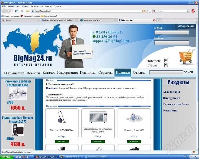Click the Siemens Gigaset SL375 phone image

pos(18,130)
